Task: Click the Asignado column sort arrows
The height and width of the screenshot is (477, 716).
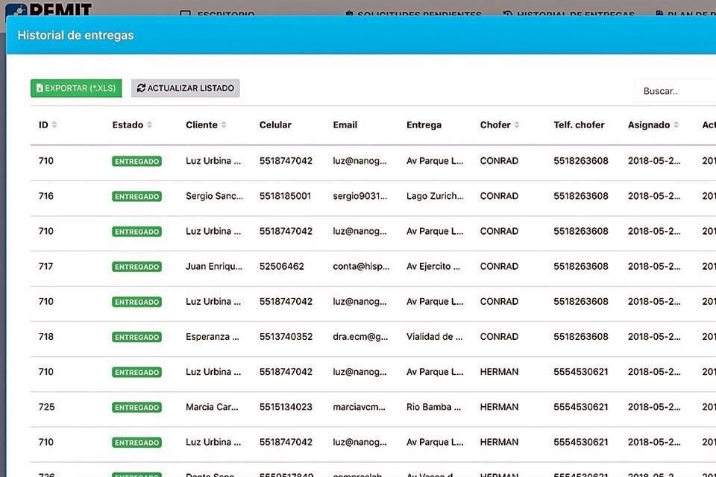Action: [x=676, y=124]
